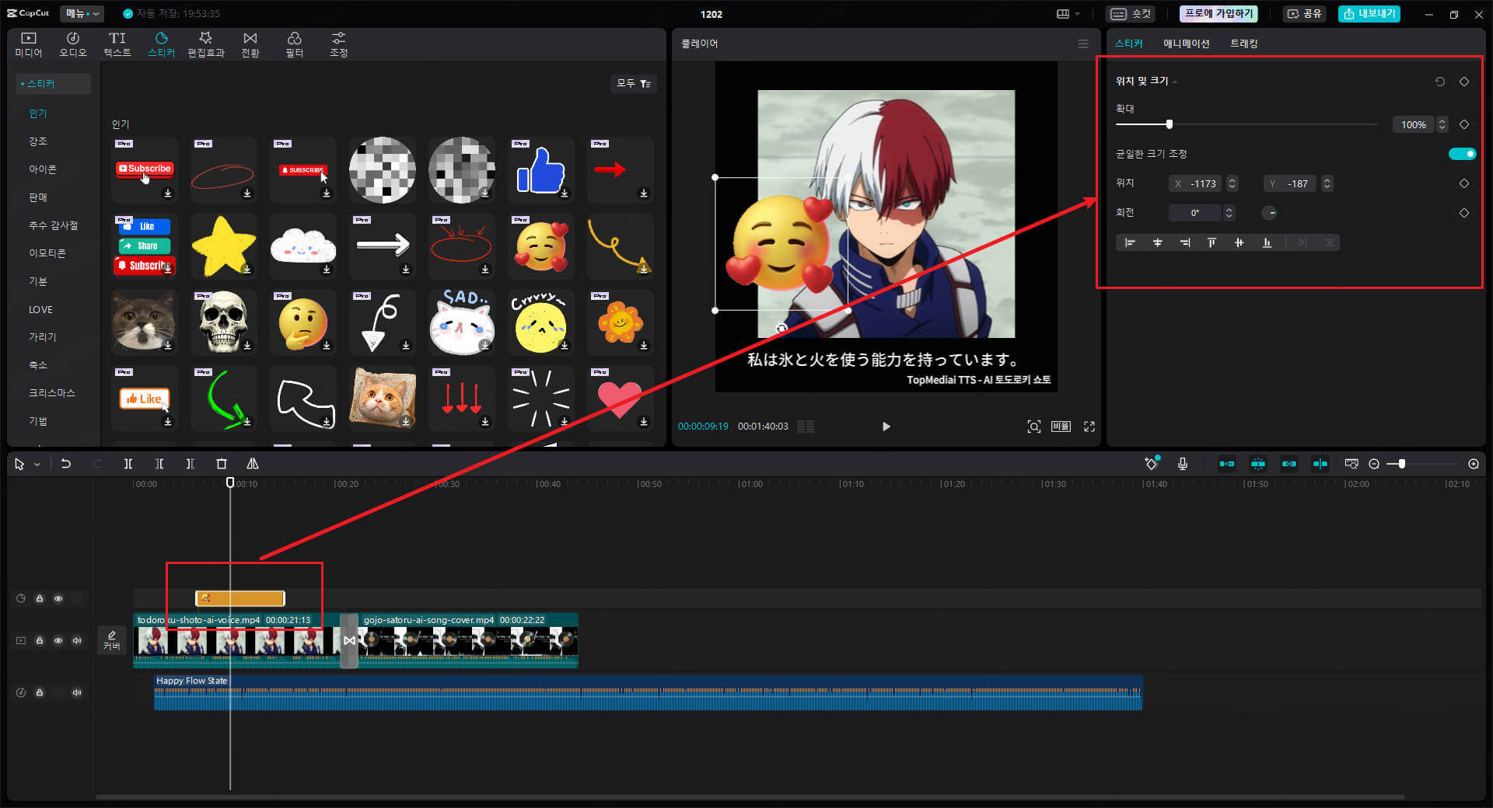The height and width of the screenshot is (808, 1493).
Task: Add keyframe for 위치 position row
Action: pos(1464,183)
